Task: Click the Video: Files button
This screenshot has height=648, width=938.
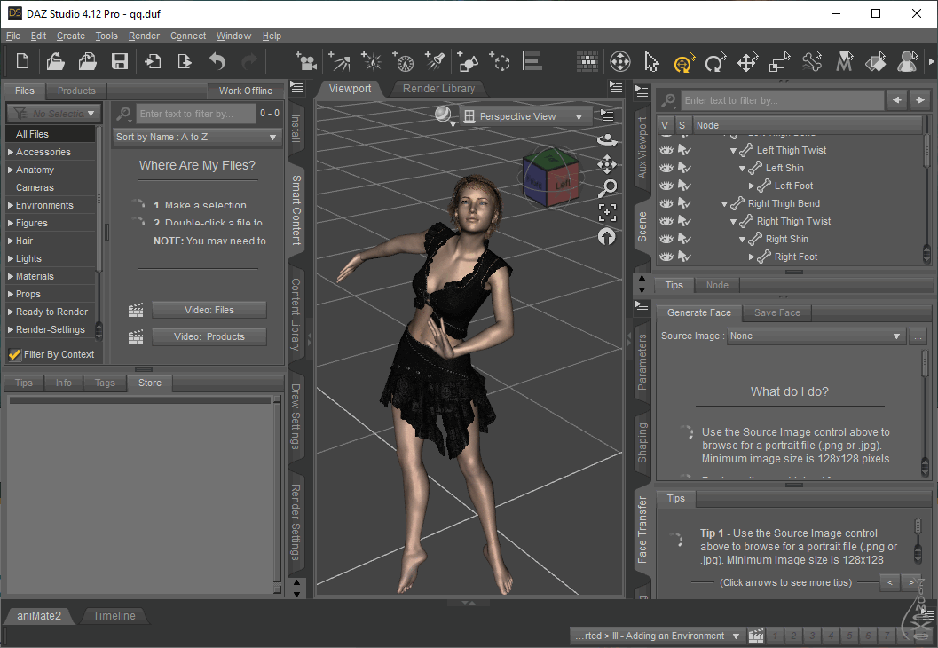Action: (209, 310)
